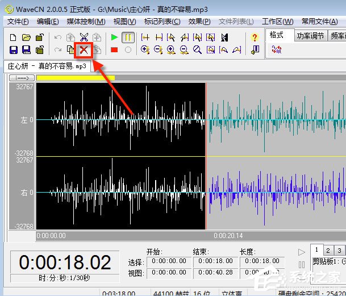
Task: Click the yellow pause button
Action: (x=128, y=37)
